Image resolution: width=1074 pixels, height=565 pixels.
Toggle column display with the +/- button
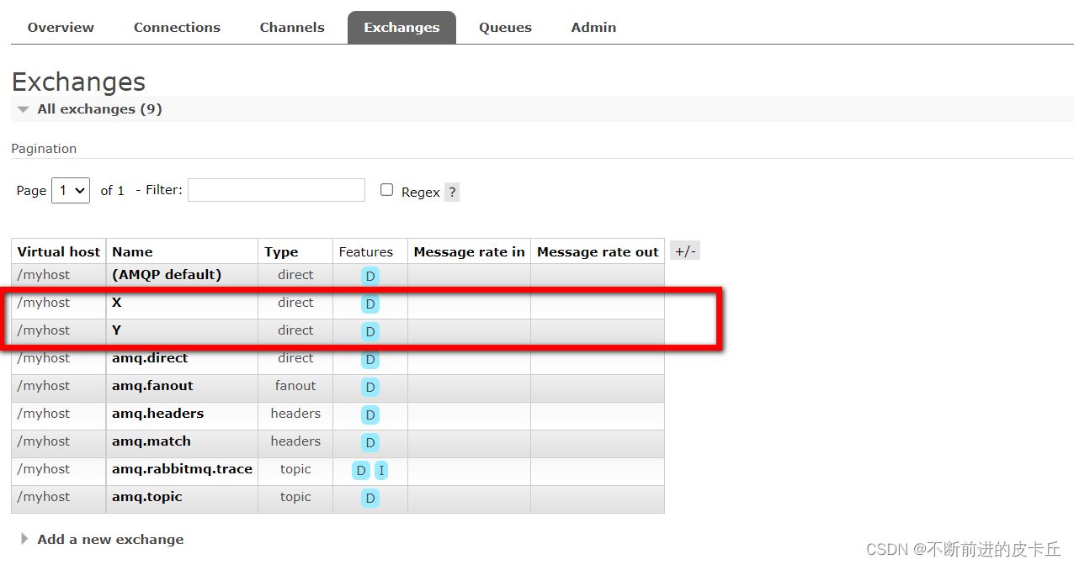click(685, 251)
